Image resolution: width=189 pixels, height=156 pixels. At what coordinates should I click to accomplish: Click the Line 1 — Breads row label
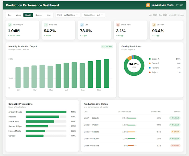[x=91, y=118]
